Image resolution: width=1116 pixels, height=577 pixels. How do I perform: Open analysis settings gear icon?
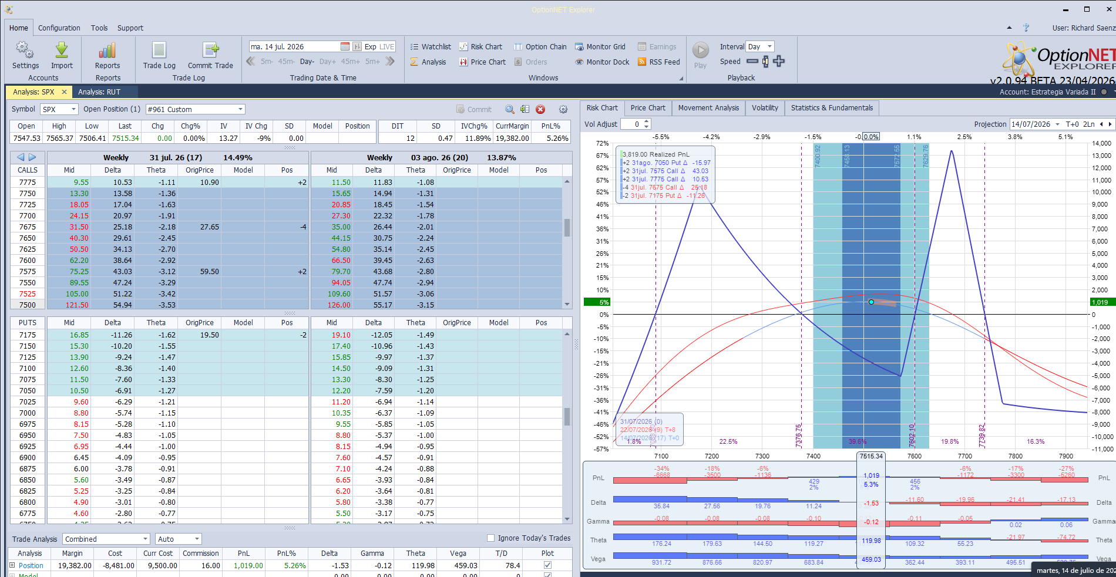(563, 110)
